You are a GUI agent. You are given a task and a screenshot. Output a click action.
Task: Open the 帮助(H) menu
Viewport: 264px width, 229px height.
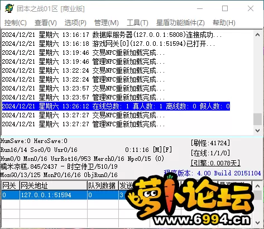pyautogui.click(x=224, y=23)
